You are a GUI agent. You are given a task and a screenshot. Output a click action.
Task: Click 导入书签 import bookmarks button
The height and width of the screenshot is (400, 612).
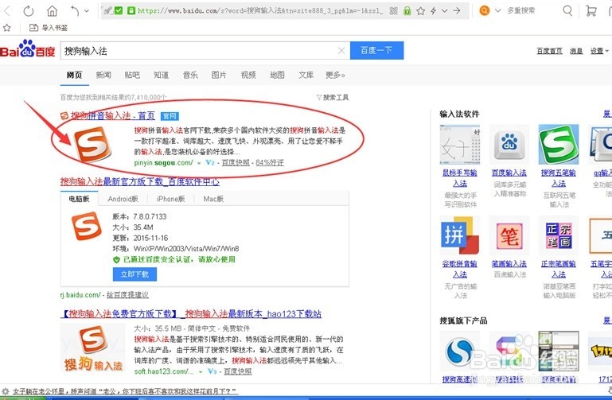(49, 28)
